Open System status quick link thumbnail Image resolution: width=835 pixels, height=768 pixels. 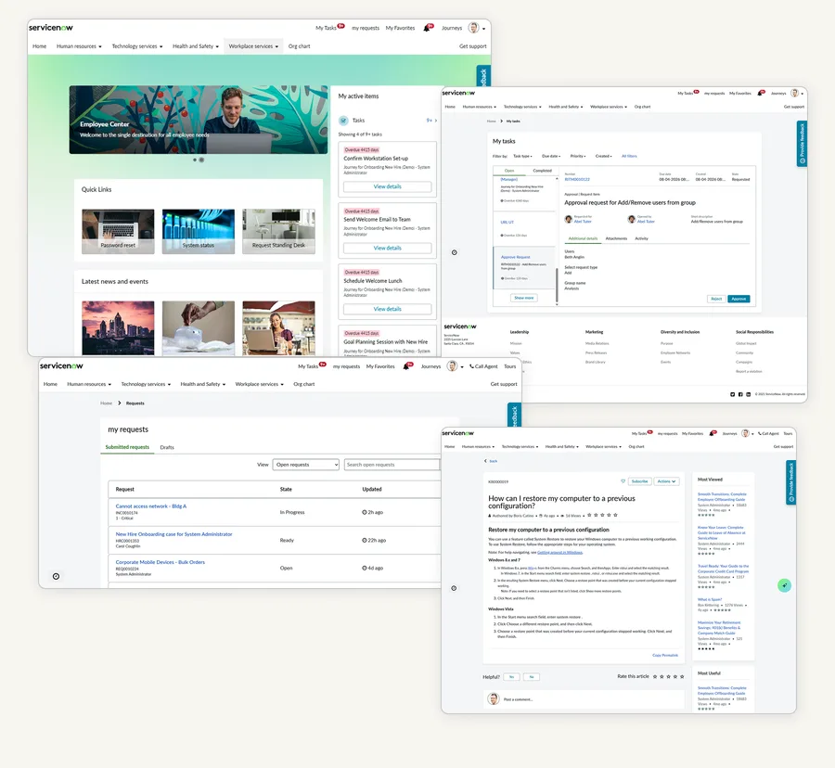199,232
